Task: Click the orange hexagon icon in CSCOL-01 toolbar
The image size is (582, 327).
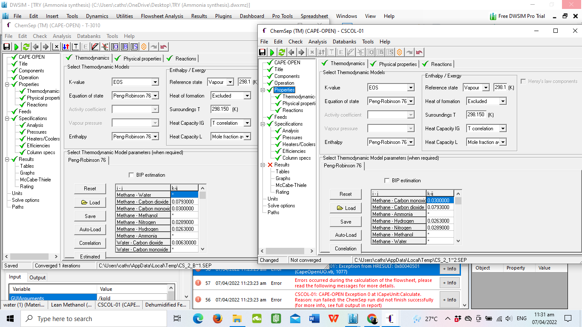Action: (400, 52)
